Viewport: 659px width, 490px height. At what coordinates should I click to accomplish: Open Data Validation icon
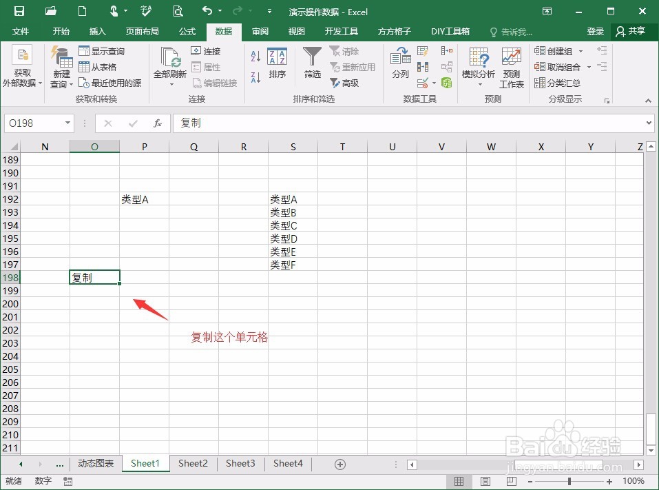tap(423, 83)
